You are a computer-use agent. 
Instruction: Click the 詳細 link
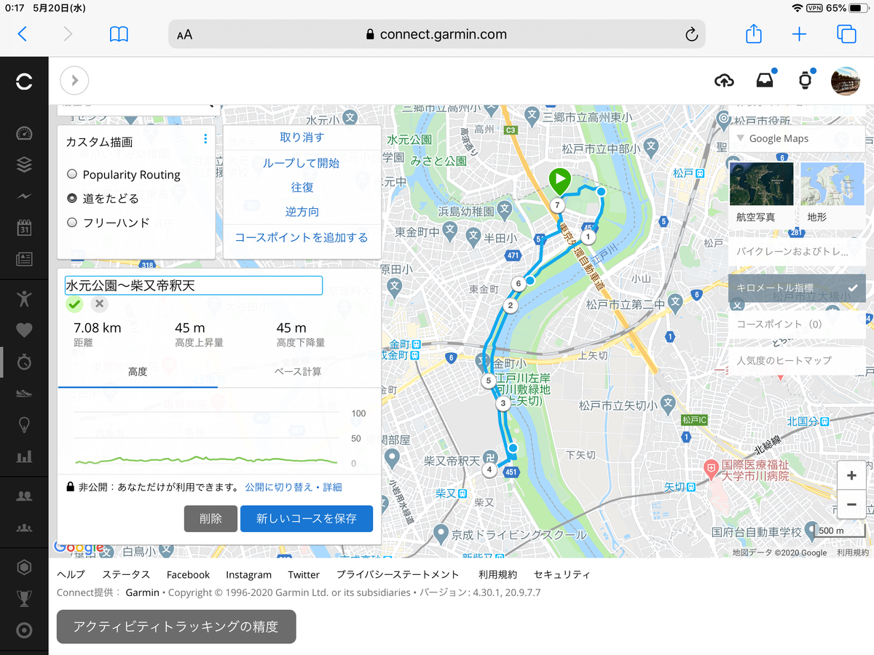(x=332, y=488)
